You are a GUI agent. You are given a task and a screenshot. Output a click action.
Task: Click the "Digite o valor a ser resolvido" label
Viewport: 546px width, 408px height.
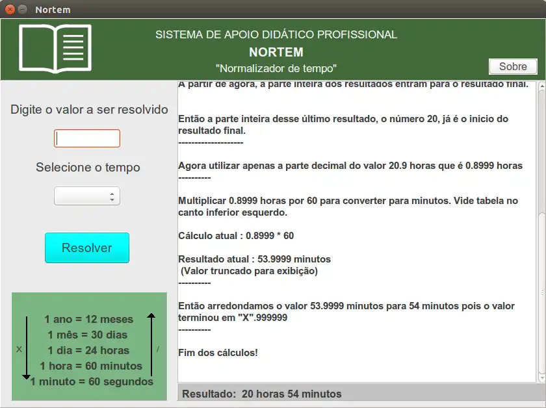pos(89,110)
